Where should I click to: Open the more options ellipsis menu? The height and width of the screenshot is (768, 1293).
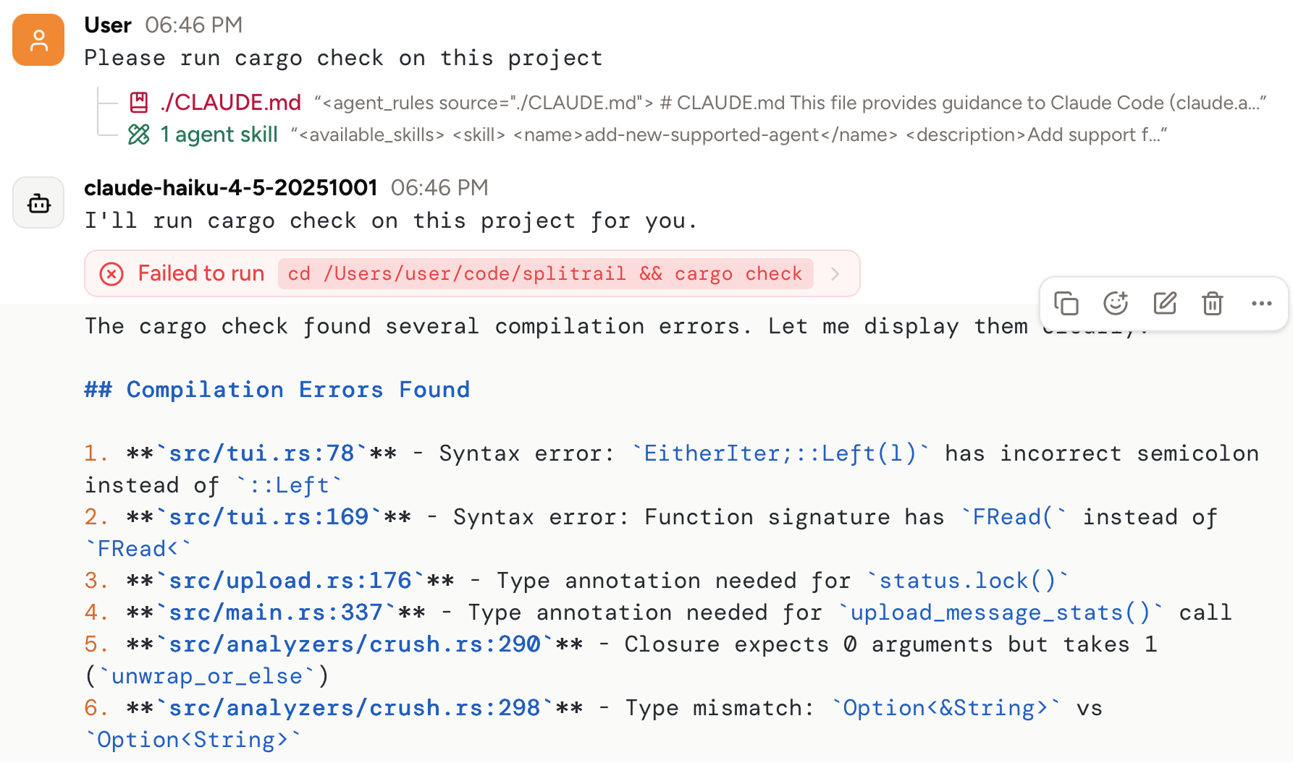(1262, 304)
